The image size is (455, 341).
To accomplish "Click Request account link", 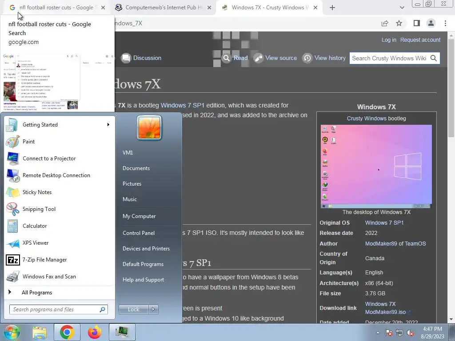I will (x=420, y=40).
